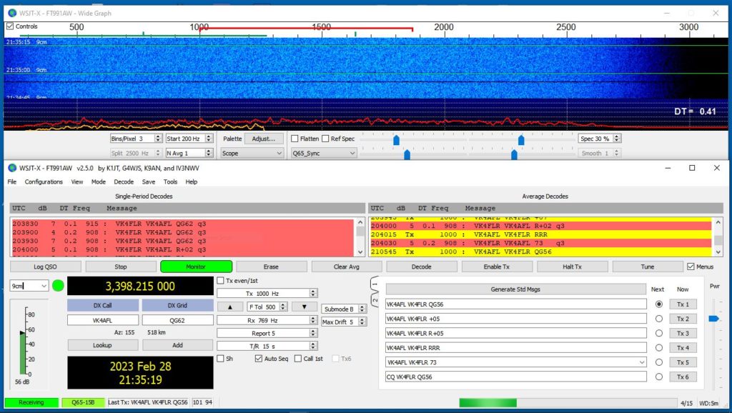Open the 9cm band dropdown
The height and width of the screenshot is (413, 732).
pos(29,286)
